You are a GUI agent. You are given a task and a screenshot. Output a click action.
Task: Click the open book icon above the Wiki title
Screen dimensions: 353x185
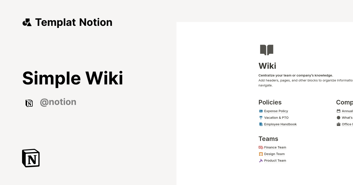(x=267, y=50)
